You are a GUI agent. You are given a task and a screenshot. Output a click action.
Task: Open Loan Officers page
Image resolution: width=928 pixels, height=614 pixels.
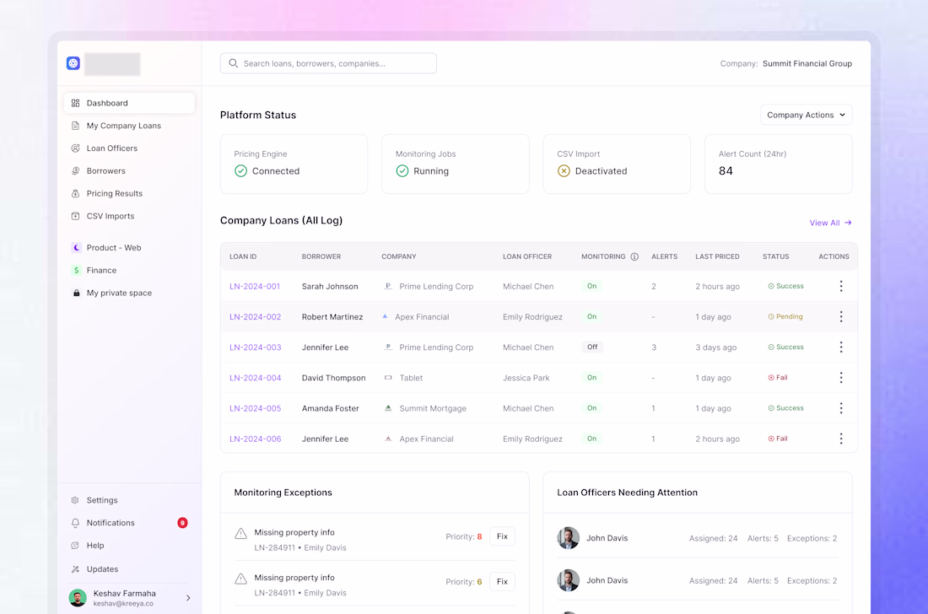click(x=129, y=148)
